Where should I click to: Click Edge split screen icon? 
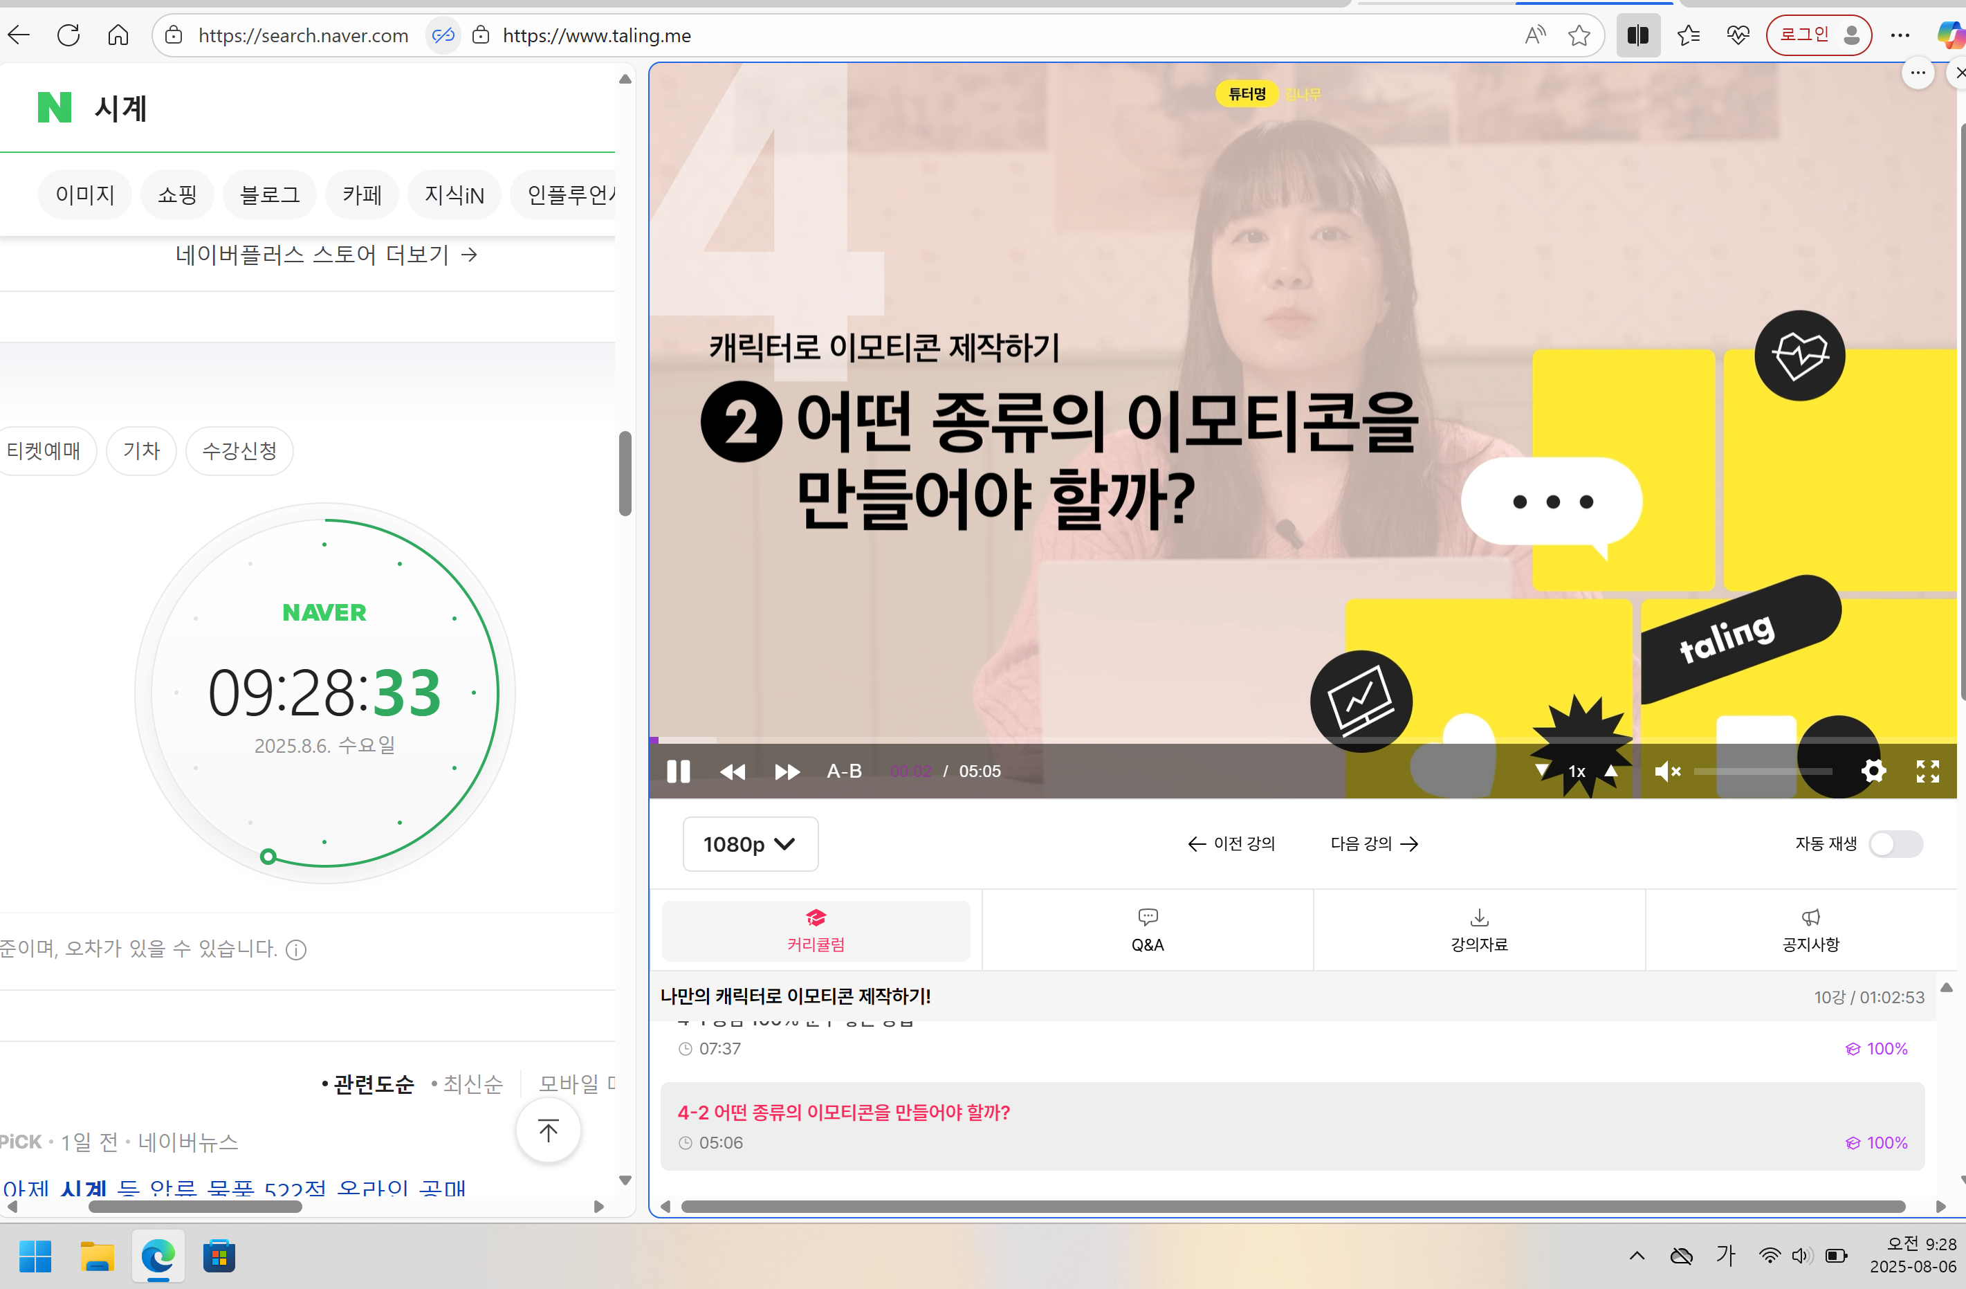pyautogui.click(x=1637, y=35)
